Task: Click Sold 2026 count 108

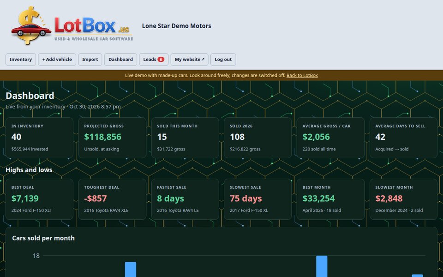Action: pyautogui.click(x=237, y=137)
